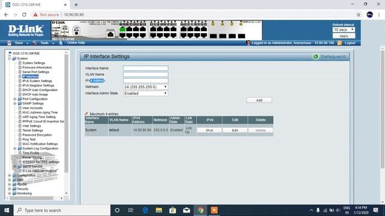This screenshot has width=385, height=216.
Task: Click the D-Link logo
Action: pyautogui.click(x=25, y=30)
